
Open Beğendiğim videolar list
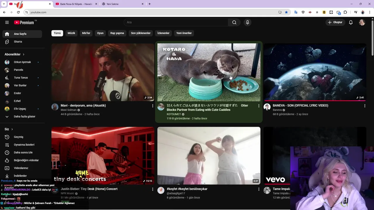(x=22, y=160)
